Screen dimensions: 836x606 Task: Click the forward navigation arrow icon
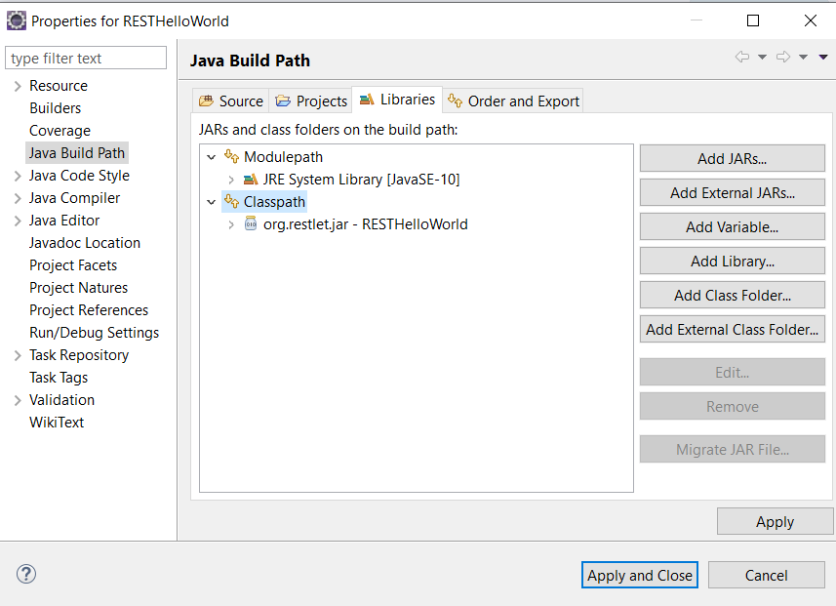pos(782,58)
